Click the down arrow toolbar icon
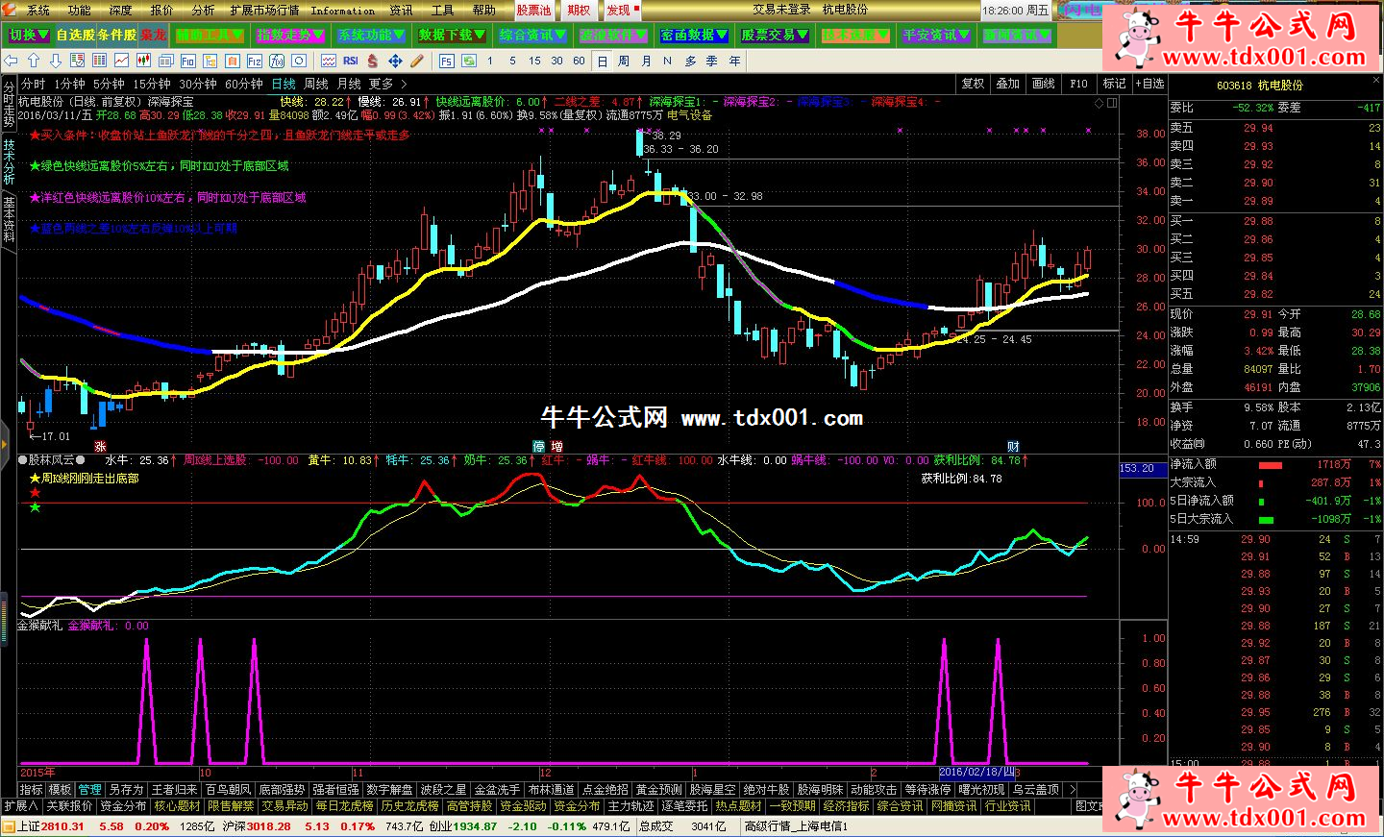This screenshot has height=837, width=1384. [55, 61]
